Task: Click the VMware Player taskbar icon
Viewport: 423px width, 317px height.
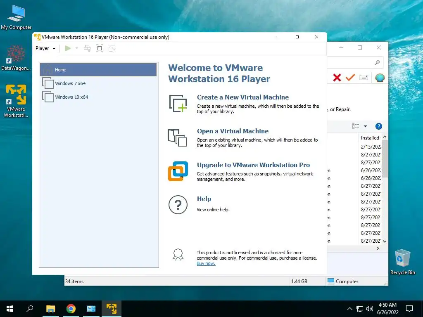Action: (x=112, y=309)
